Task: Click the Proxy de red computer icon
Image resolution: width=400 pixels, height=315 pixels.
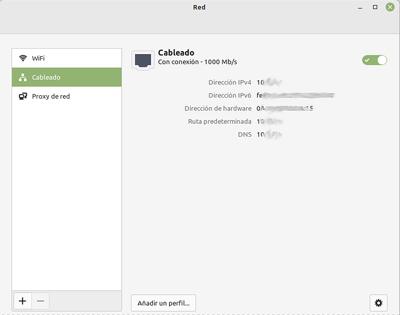Action: 23,96
